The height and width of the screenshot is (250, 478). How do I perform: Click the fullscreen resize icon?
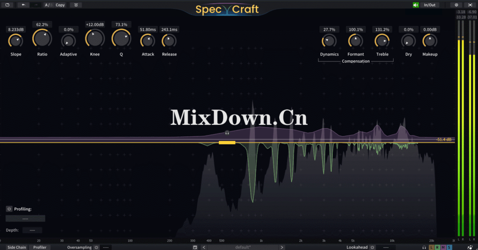[470, 5]
